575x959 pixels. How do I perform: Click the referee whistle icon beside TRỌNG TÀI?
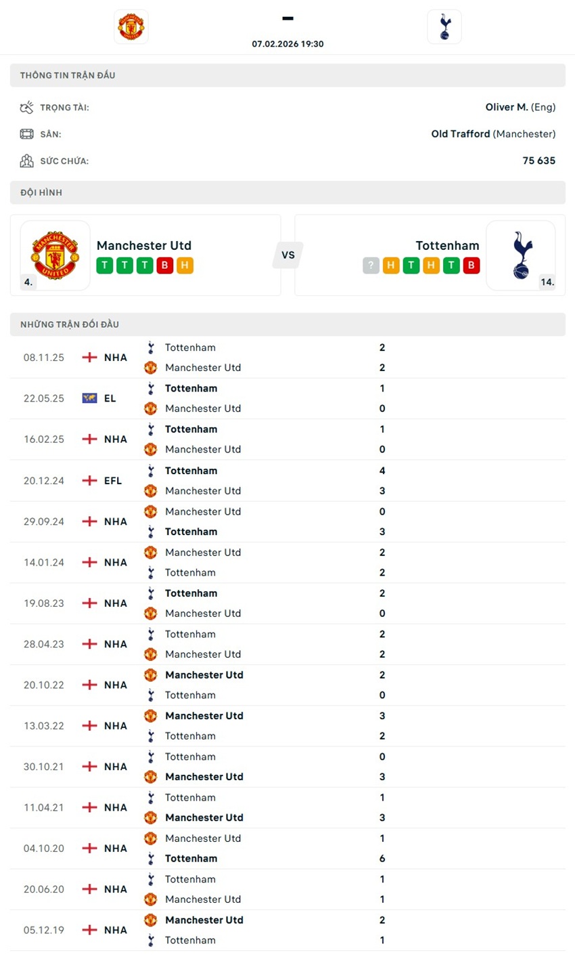click(x=27, y=107)
